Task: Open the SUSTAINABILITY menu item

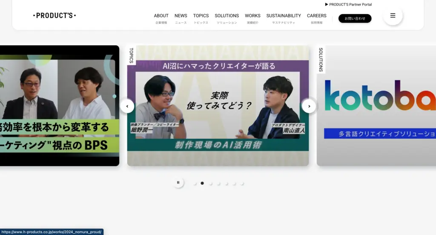Action: (284, 18)
